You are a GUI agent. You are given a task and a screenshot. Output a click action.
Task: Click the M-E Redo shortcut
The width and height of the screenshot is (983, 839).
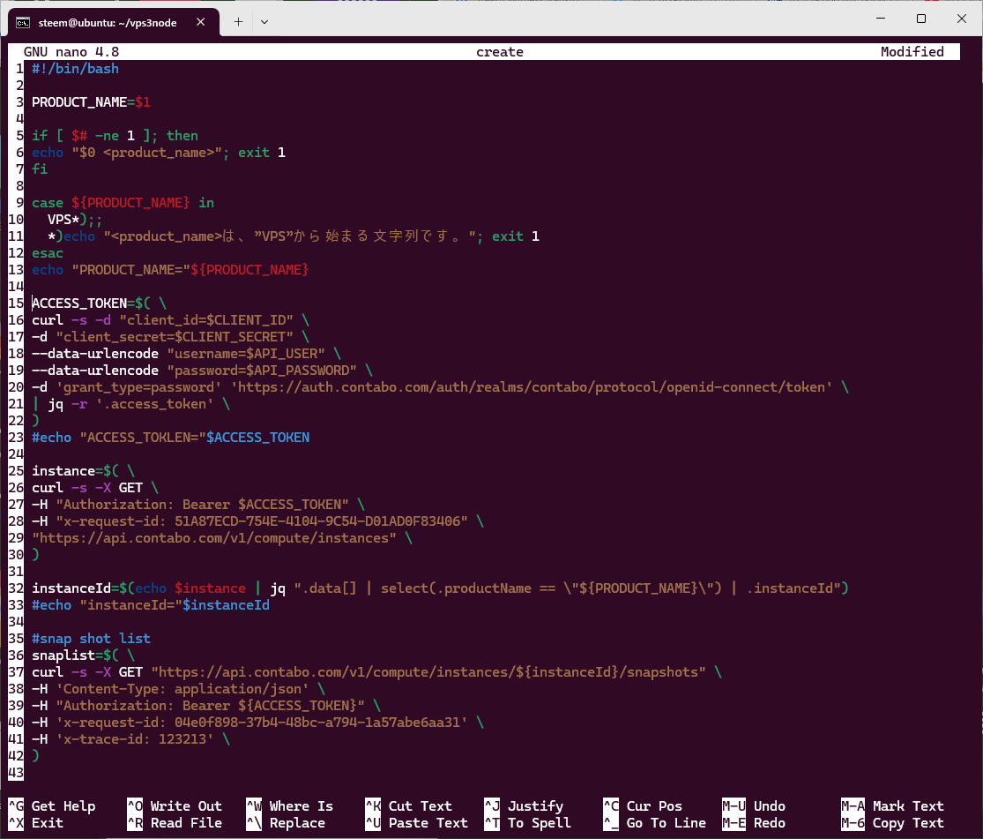[754, 823]
